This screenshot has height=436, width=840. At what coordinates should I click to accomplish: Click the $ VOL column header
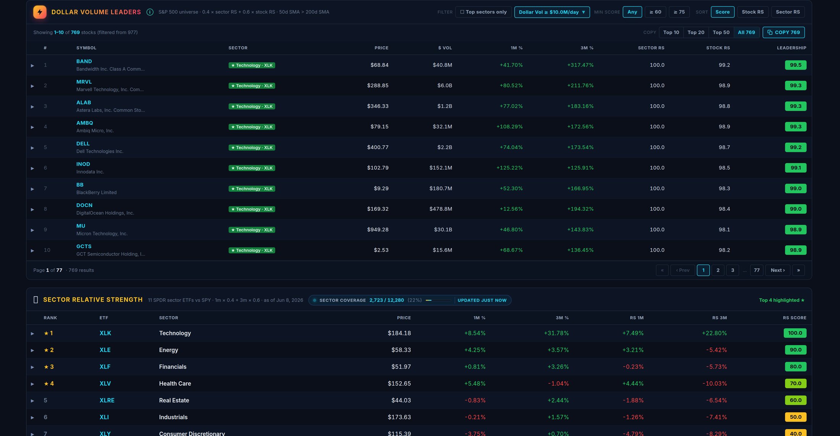pos(445,48)
